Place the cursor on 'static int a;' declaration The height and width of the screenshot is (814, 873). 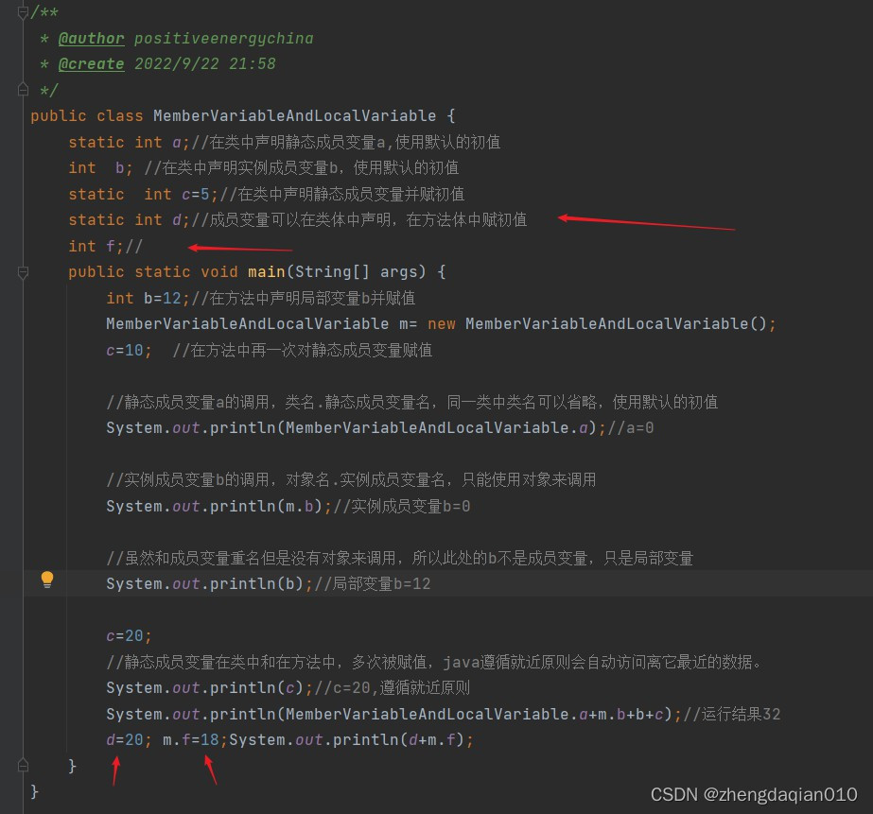point(129,143)
